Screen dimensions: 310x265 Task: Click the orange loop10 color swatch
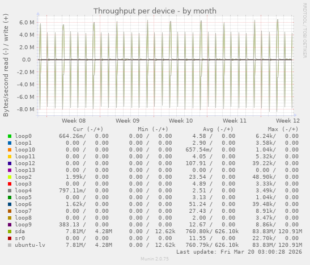[x=10, y=150]
